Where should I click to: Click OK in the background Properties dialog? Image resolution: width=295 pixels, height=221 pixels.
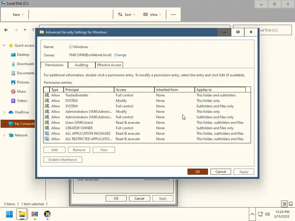tap(116, 199)
